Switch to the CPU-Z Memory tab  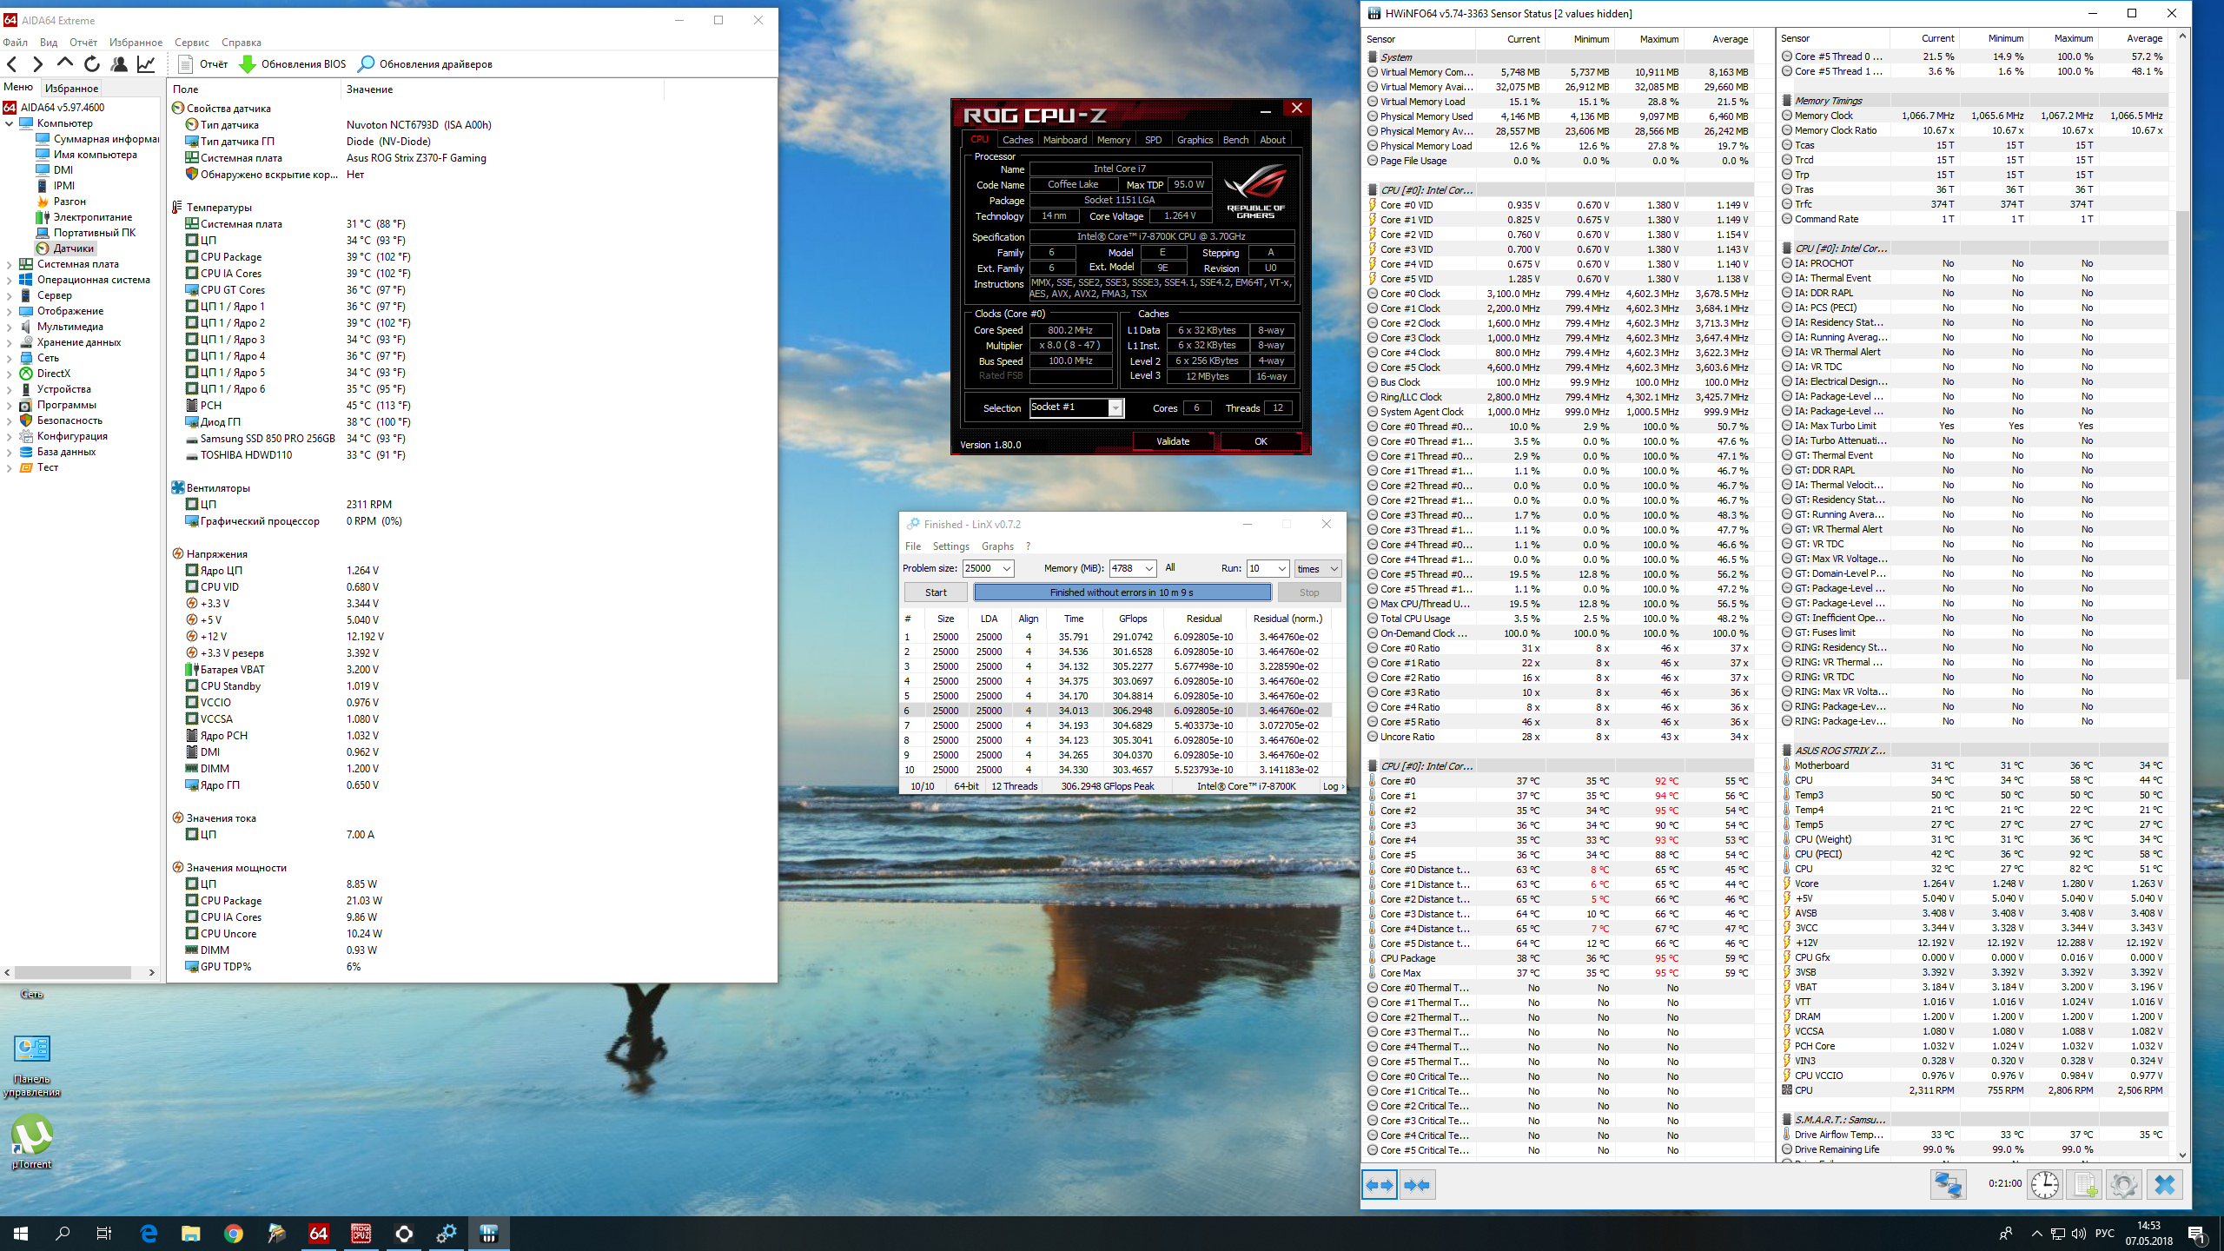pos(1113,140)
